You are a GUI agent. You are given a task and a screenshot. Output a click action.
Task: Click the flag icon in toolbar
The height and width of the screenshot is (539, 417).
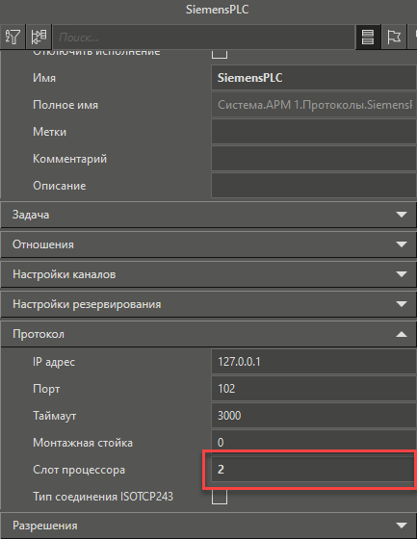point(394,37)
